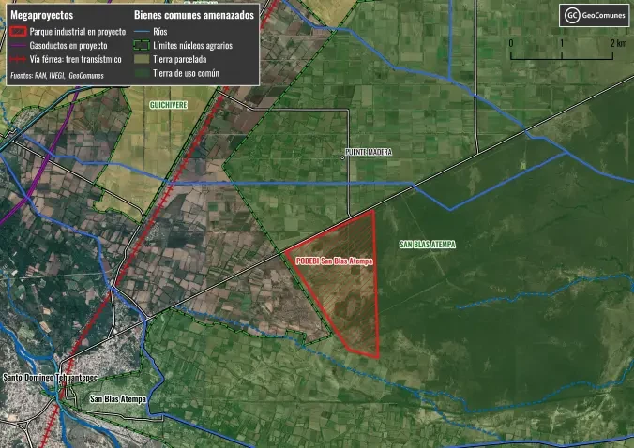Image resolution: width=634 pixels, height=448 pixels.
Task: Click the Santo Domingo Tehuantepec town label
Action: pyautogui.click(x=53, y=378)
